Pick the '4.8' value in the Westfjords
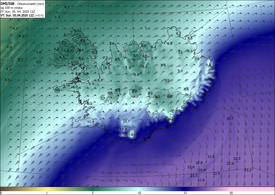 click(82, 40)
